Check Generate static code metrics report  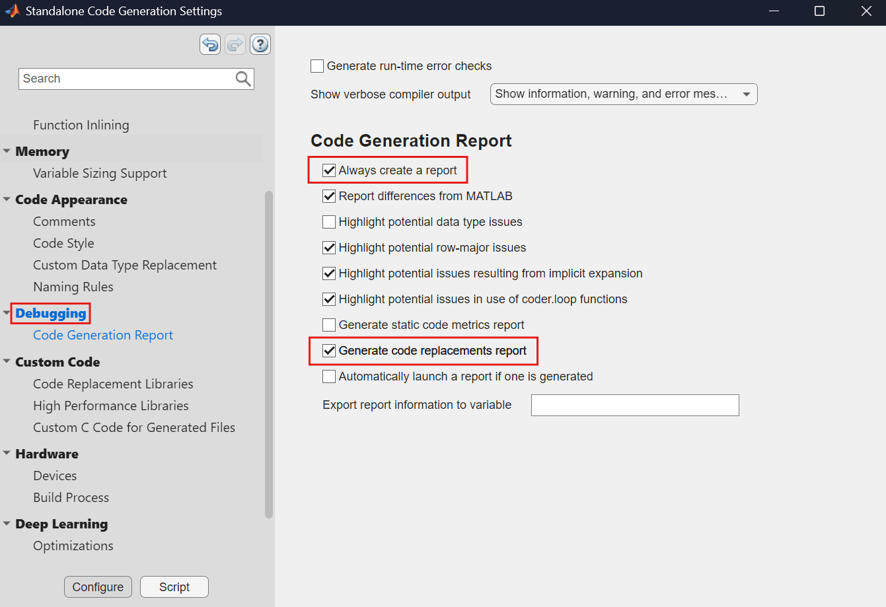click(329, 325)
